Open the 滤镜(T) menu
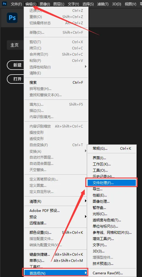 point(103,4)
